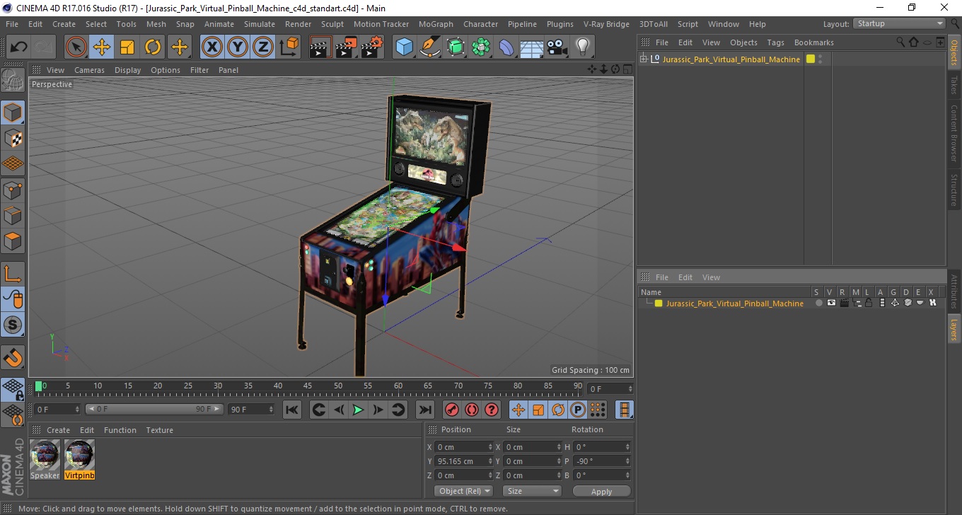
Task: Go to start of animation
Action: (x=292, y=410)
